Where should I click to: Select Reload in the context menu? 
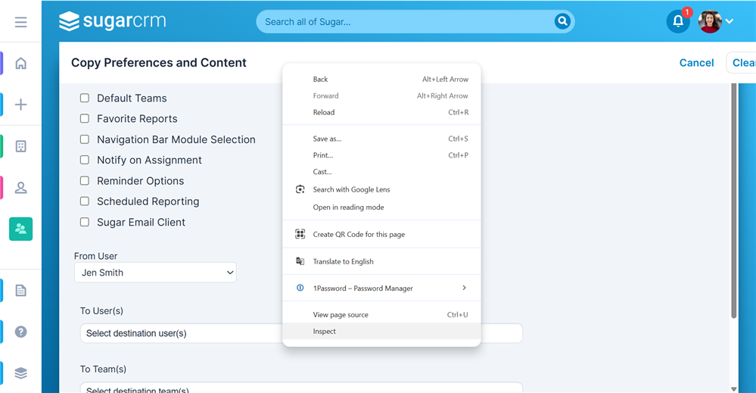click(324, 112)
